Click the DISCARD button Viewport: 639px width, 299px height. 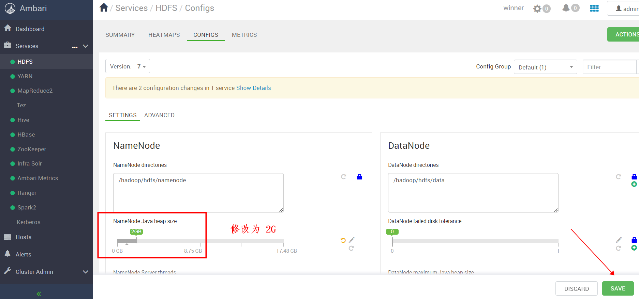(x=577, y=288)
